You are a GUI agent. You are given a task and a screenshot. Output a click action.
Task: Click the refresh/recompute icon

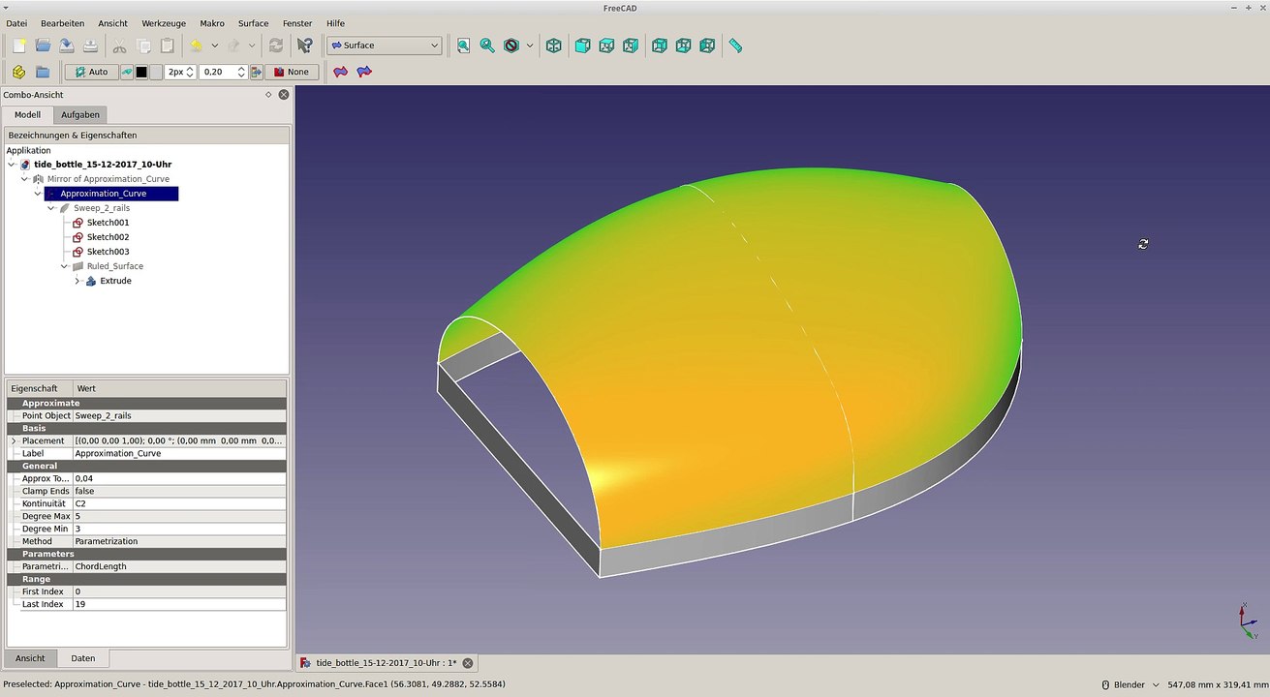(276, 45)
